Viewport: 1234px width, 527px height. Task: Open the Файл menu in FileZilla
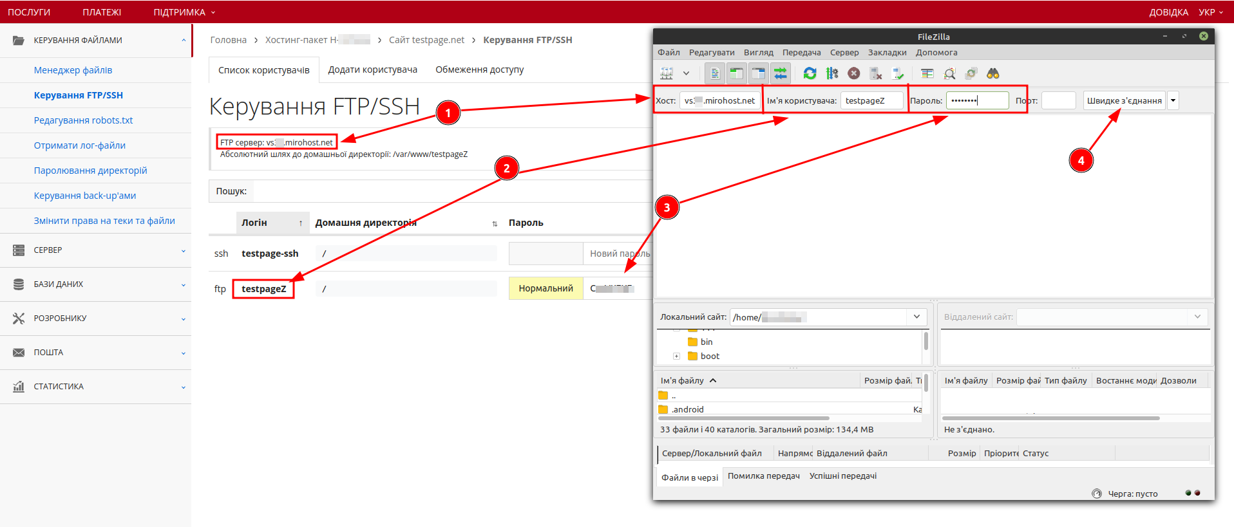669,52
